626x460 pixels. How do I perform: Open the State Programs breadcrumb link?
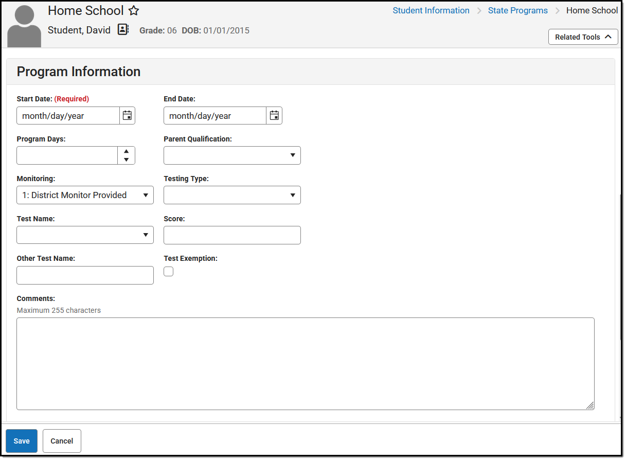click(517, 10)
